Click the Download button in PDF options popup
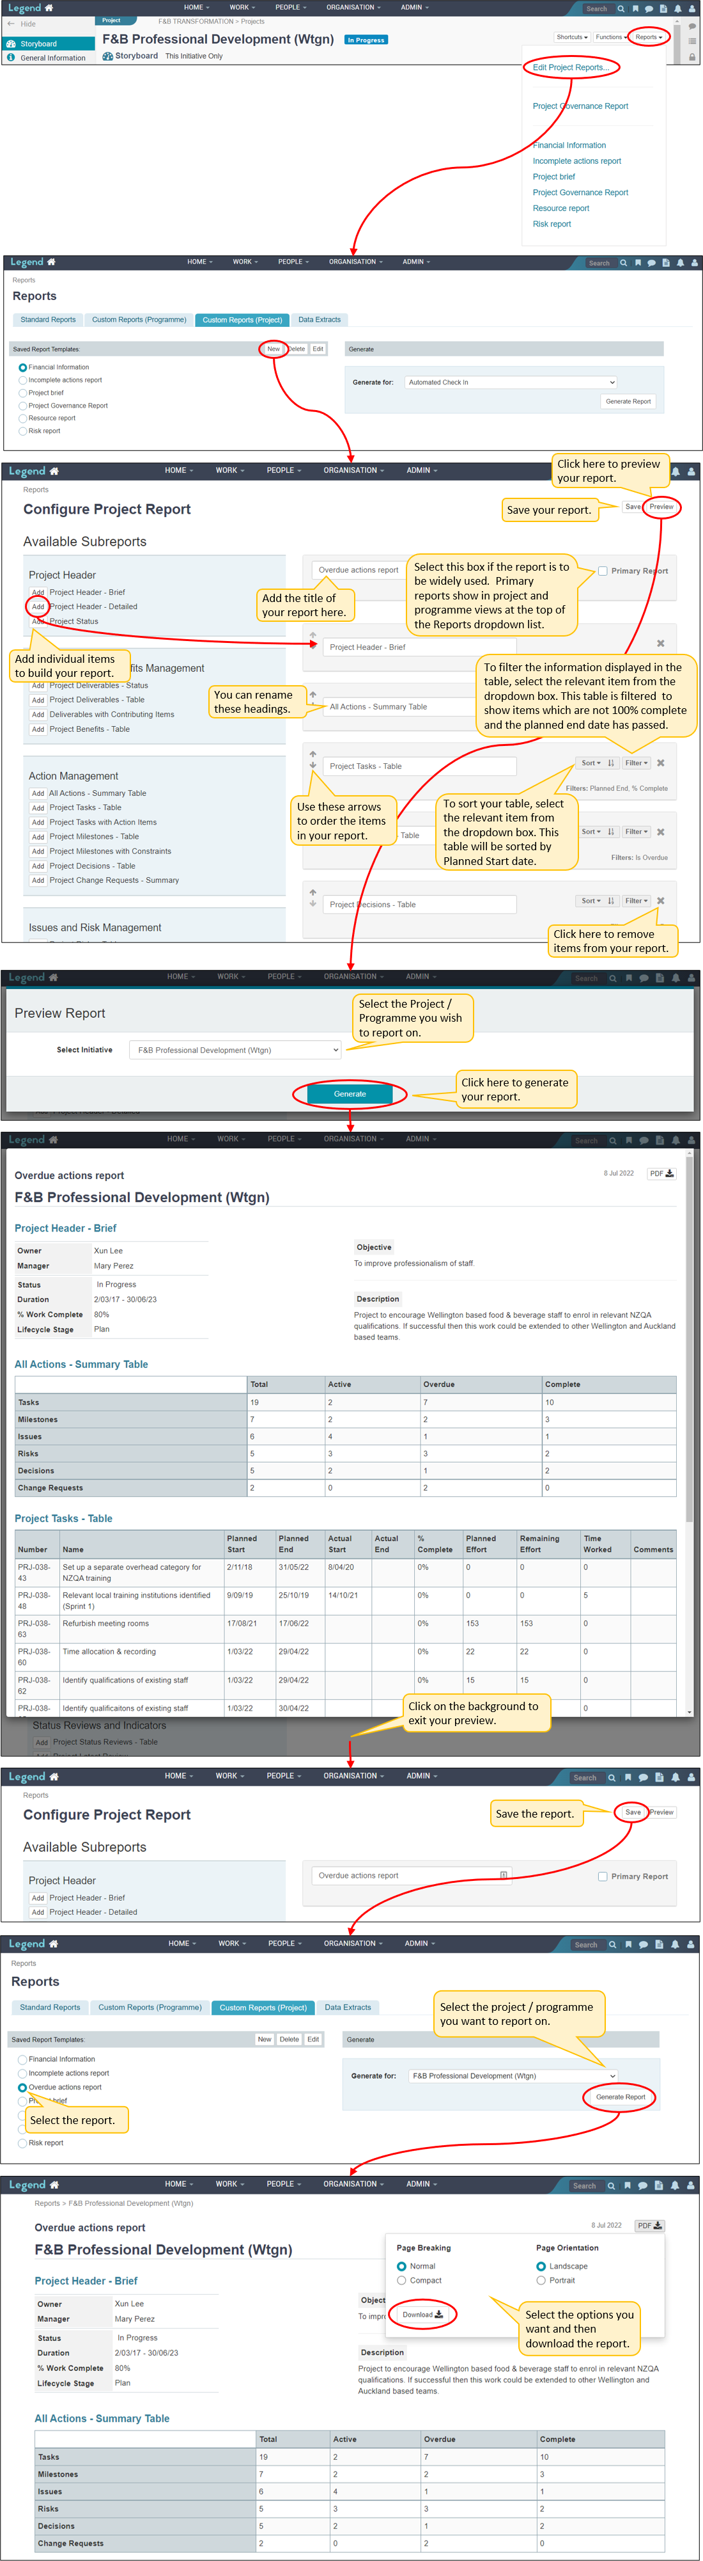The width and height of the screenshot is (703, 2561). point(422,2315)
